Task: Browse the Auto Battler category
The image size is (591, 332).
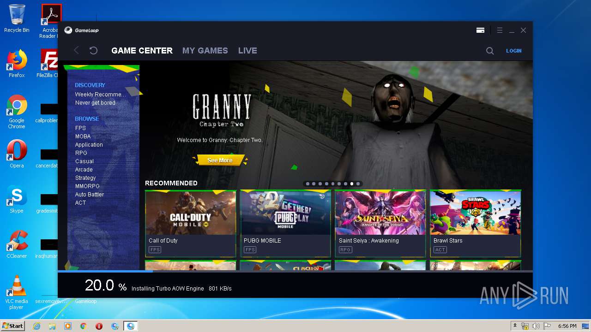Action: 89,195
